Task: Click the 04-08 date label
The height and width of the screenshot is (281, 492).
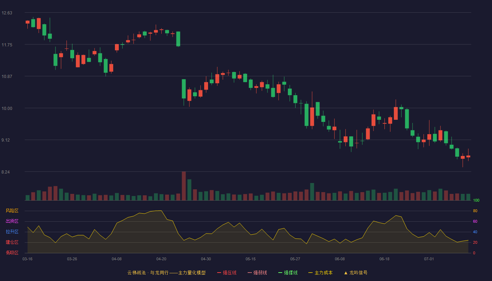Action: [x=117, y=259]
